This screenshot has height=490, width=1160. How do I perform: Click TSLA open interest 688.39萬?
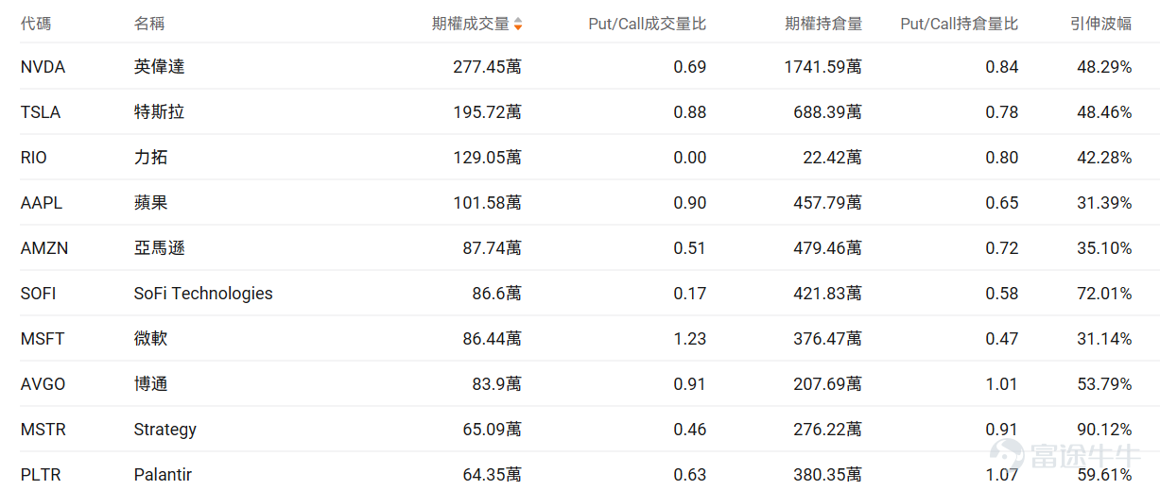pyautogui.click(x=827, y=112)
